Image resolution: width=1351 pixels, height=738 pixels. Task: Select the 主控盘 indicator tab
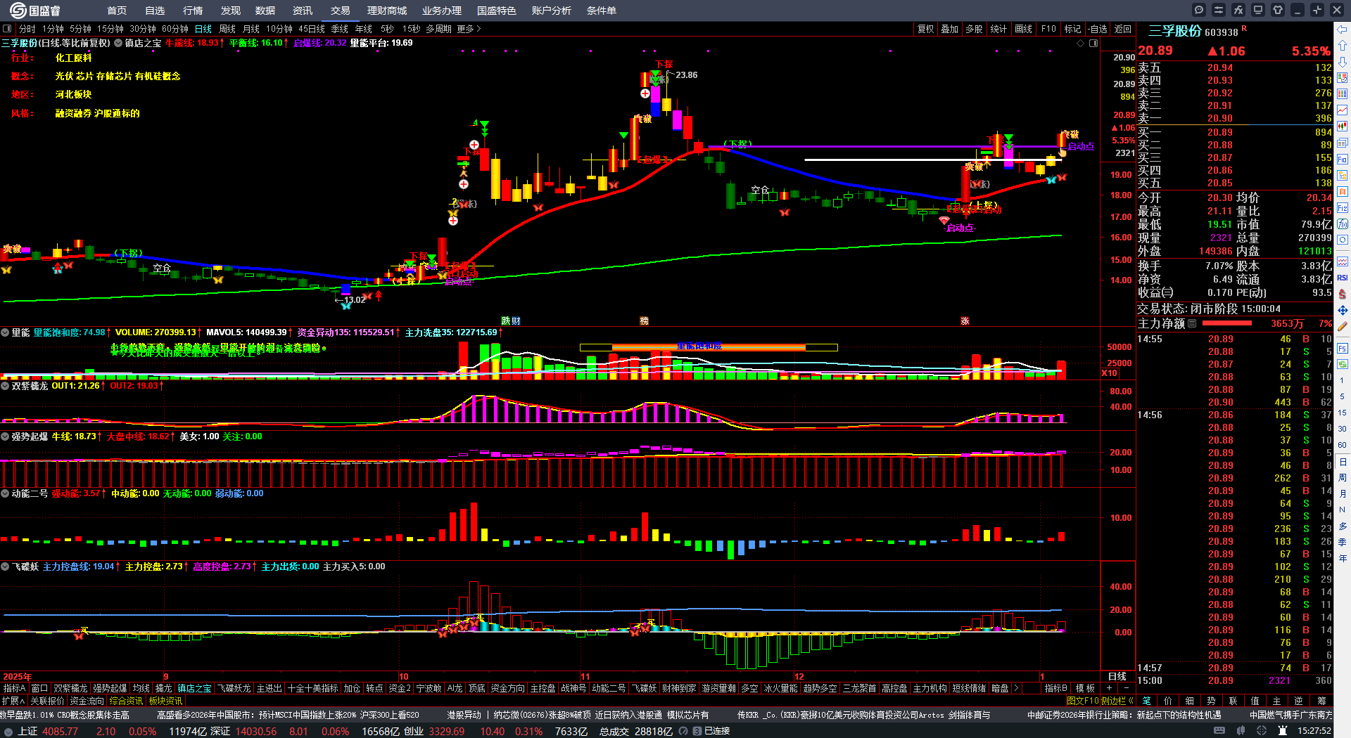543,688
